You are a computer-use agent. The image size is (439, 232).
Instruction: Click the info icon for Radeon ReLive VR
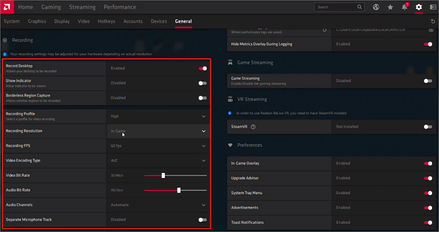click(230, 113)
